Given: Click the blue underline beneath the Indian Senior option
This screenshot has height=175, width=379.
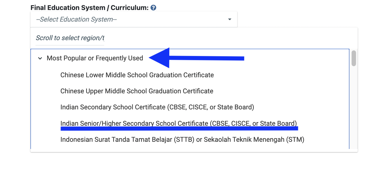Looking at the screenshot, I should click(x=179, y=128).
